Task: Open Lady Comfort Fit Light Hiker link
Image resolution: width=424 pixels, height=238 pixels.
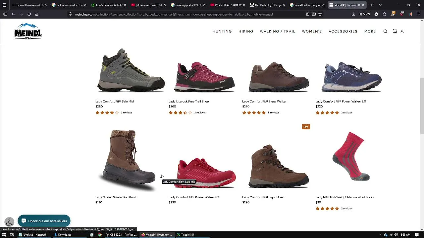Action: coord(263,197)
